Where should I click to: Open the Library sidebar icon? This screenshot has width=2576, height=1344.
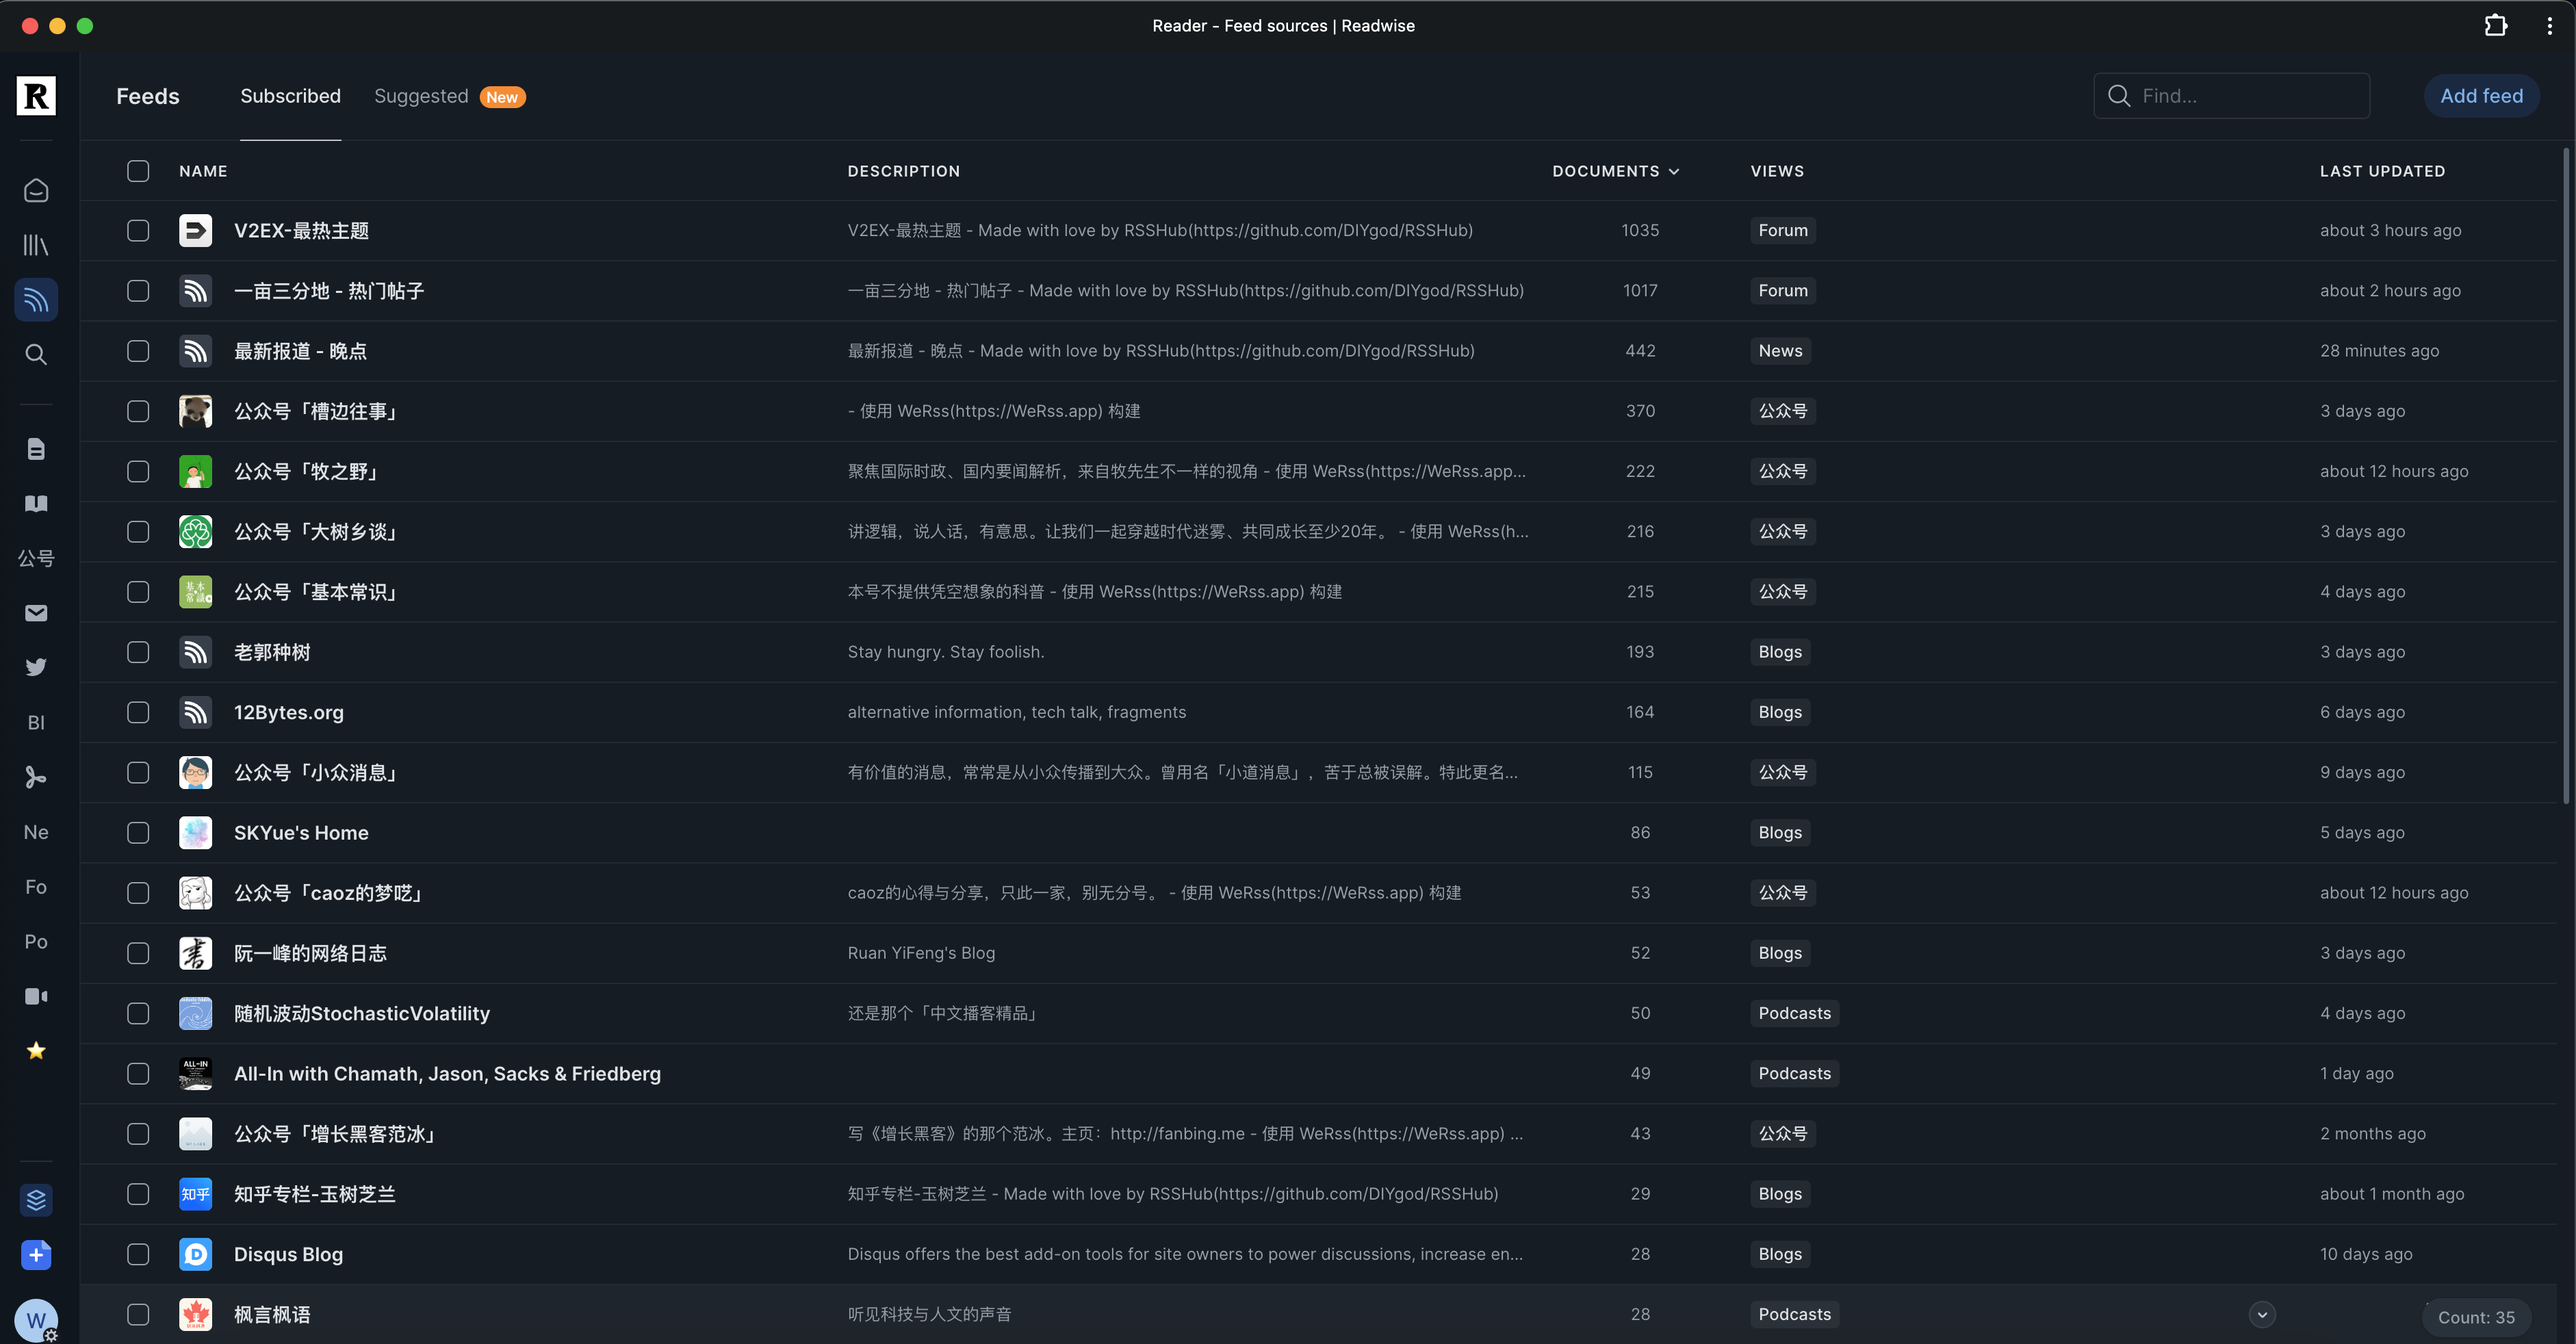36,245
